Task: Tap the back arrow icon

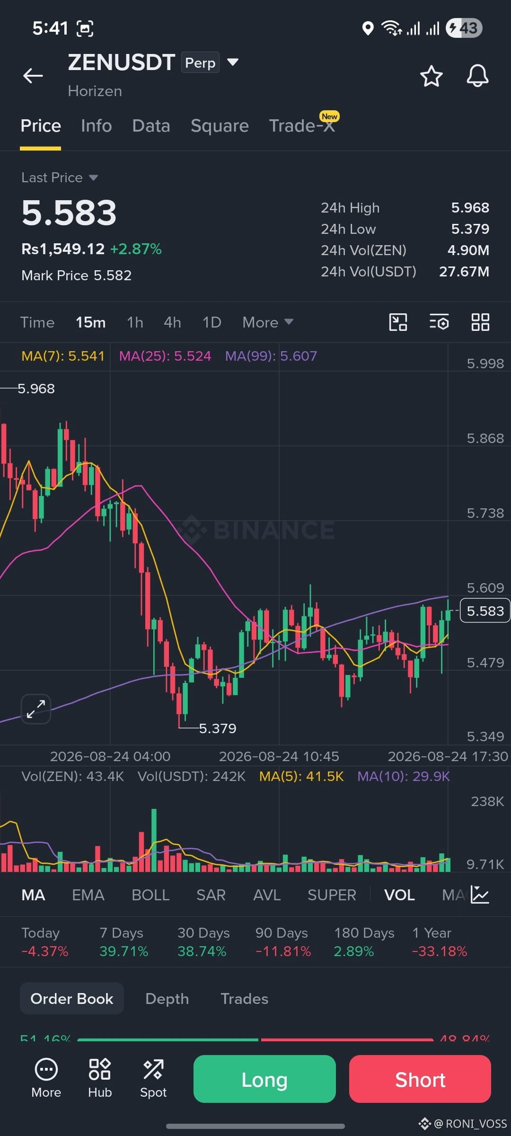Action: point(33,76)
